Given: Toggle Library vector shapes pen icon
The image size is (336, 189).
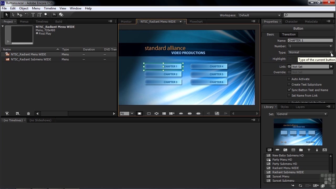Looking at the screenshot, I should coord(317,150).
